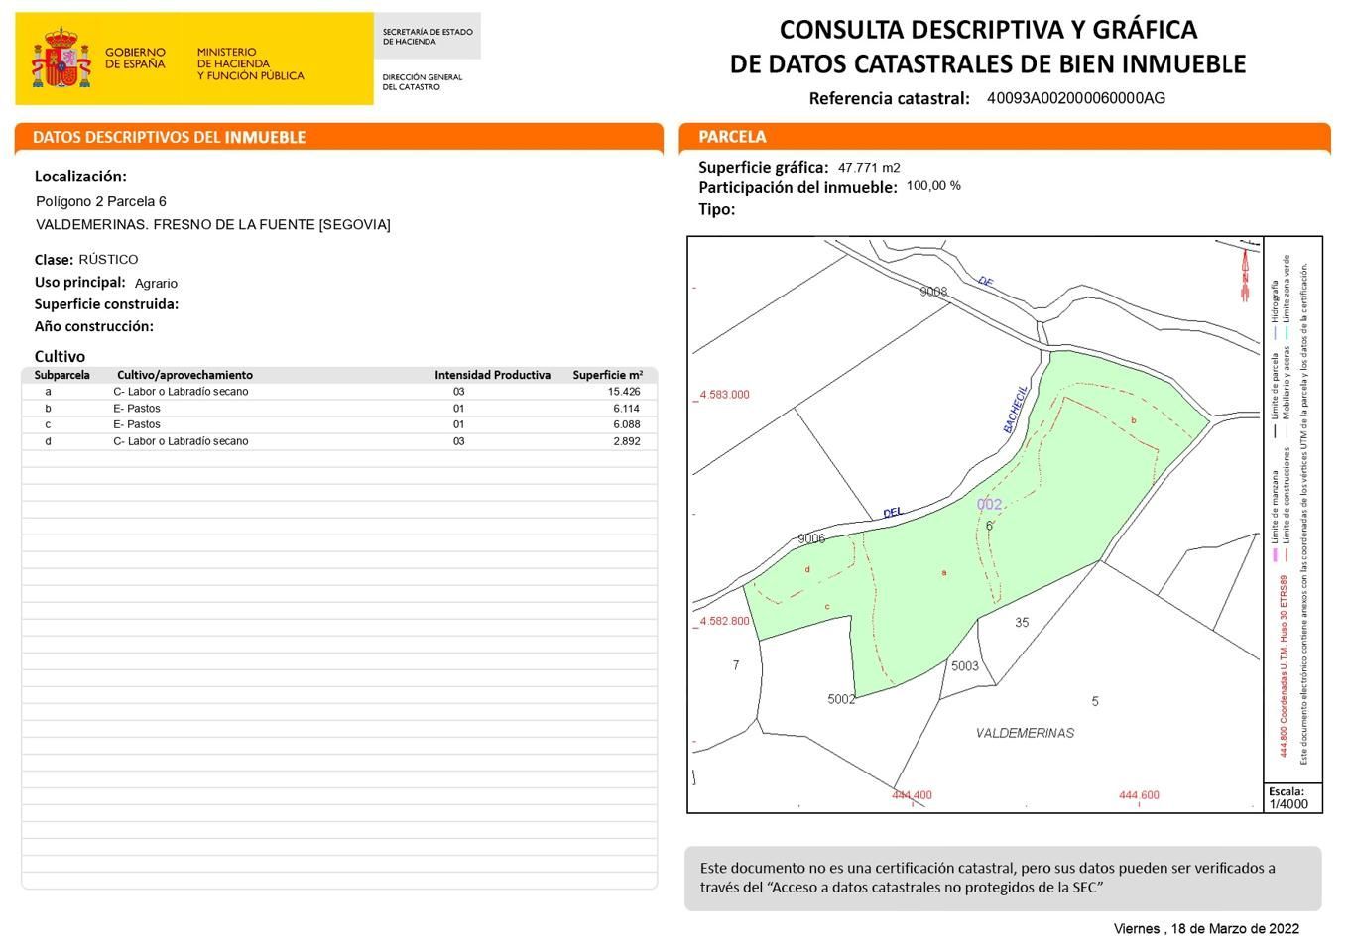Viewport: 1348px width, 952px height.
Task: Click the Ministerio de Hacienda y Función Pública logo text
Action: [250, 64]
